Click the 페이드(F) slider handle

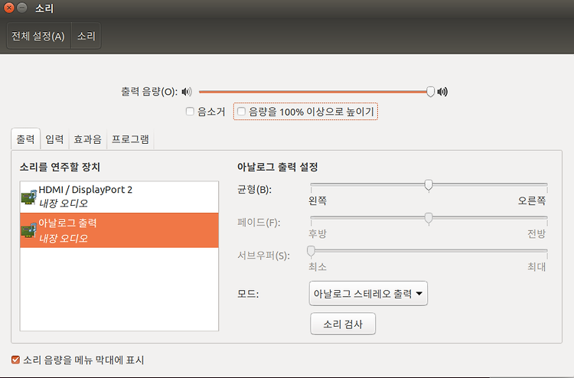(x=429, y=218)
